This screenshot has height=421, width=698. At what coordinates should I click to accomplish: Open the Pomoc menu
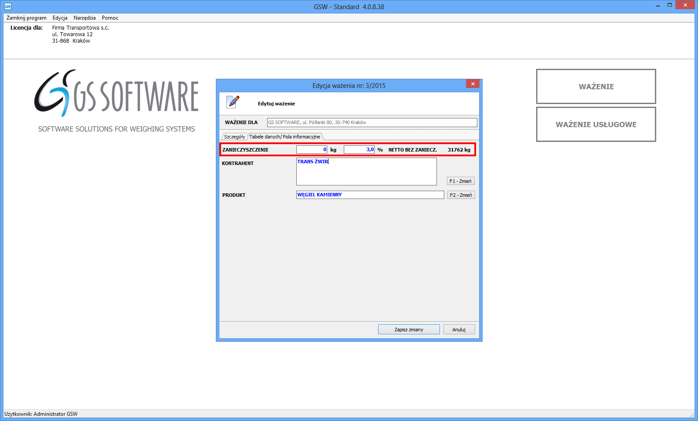point(110,18)
